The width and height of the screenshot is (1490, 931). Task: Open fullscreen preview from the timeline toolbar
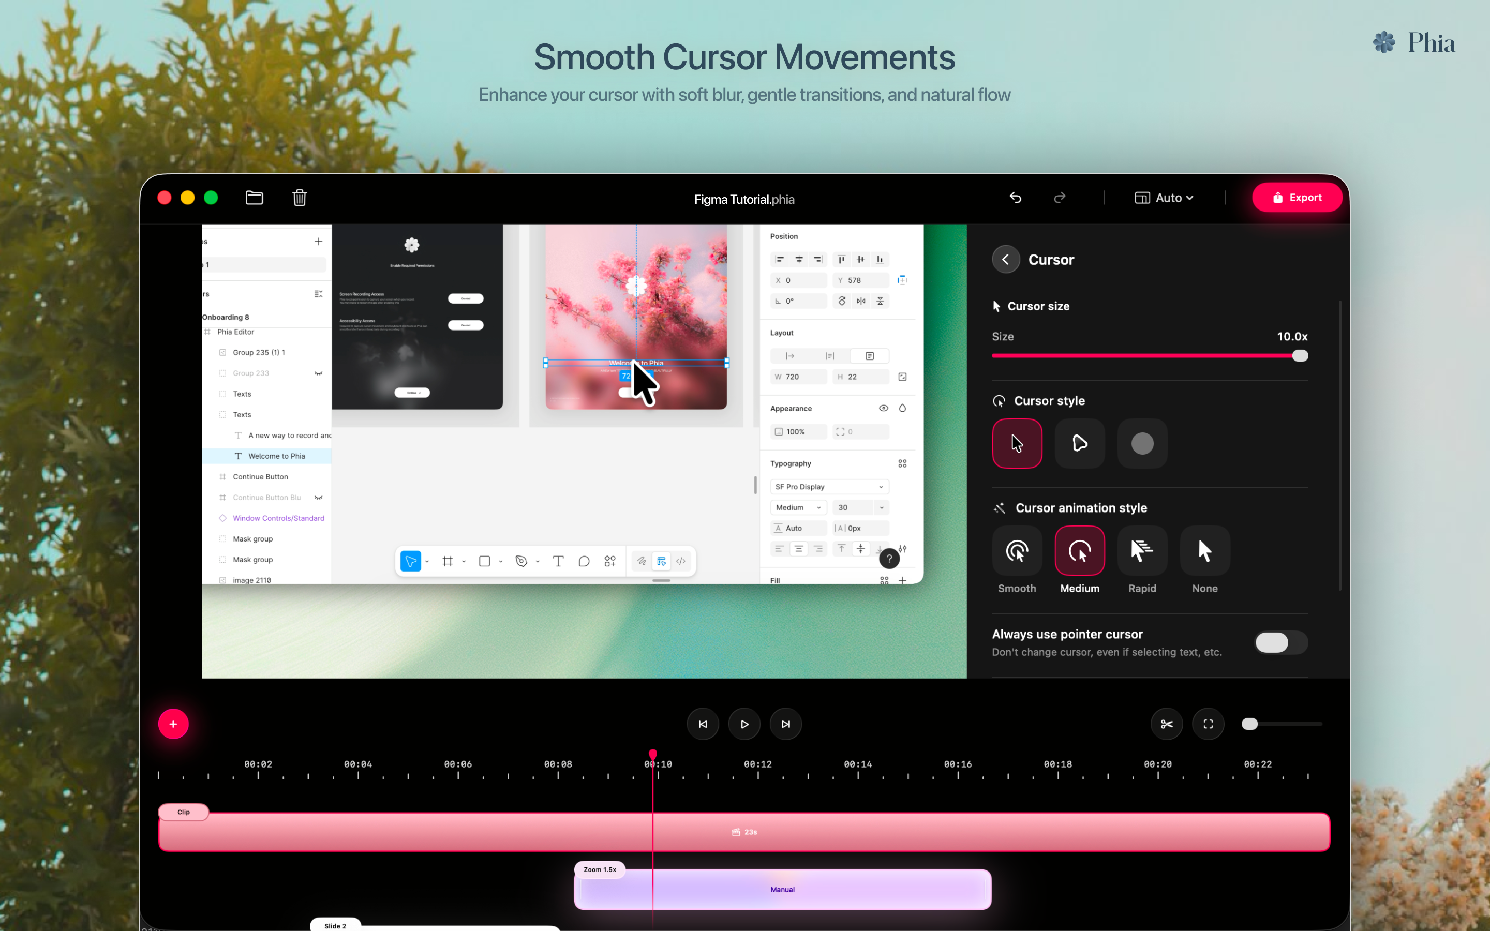[x=1207, y=724]
